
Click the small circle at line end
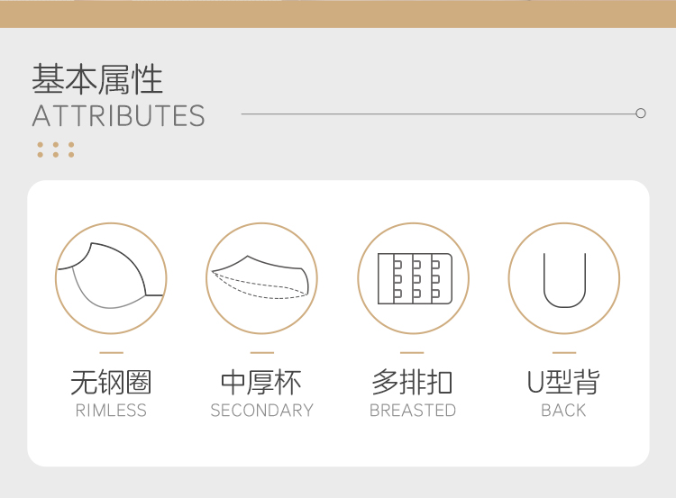[x=641, y=113]
